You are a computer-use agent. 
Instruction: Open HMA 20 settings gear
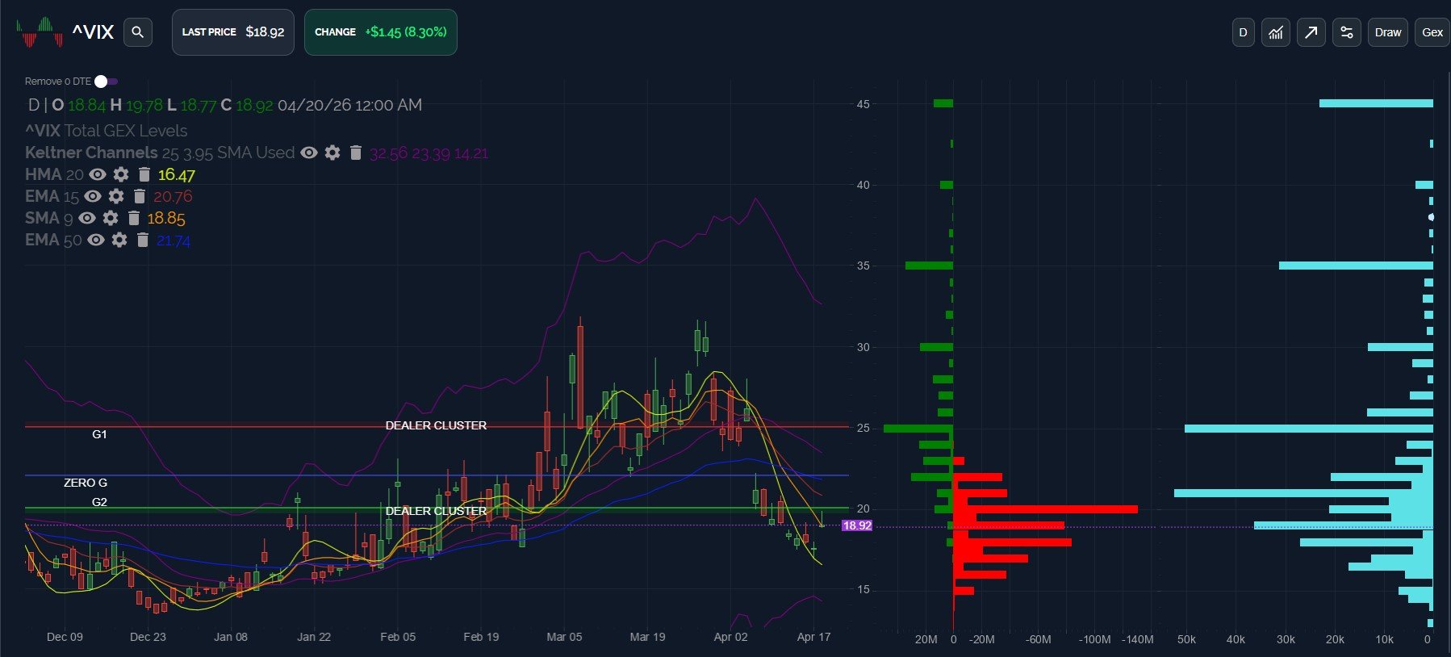[x=121, y=174]
